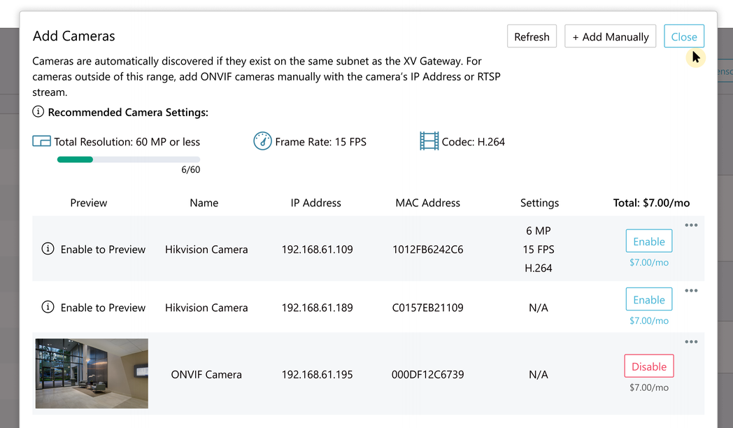Click the H.264 value in first camera row
Image resolution: width=733 pixels, height=428 pixels.
[539, 269]
